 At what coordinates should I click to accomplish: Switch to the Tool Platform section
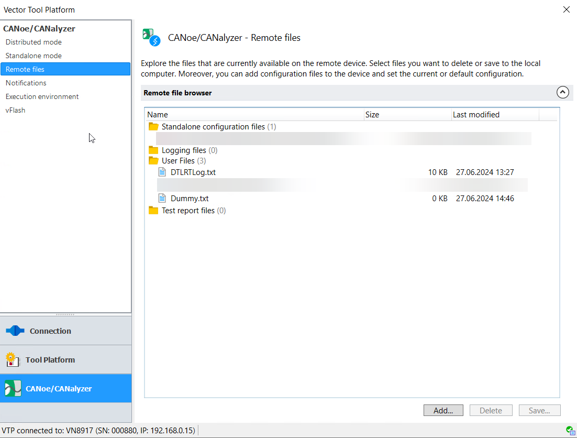pos(65,359)
